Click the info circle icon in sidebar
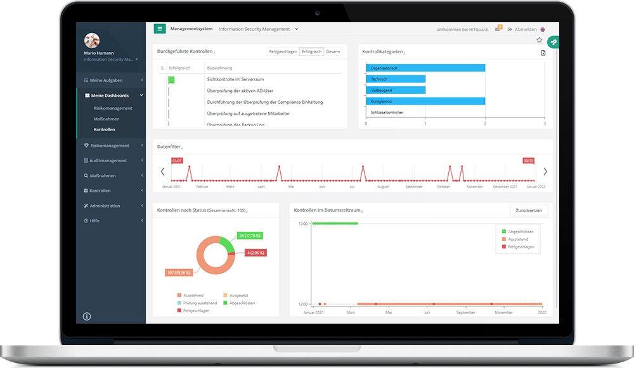This screenshot has height=368, width=634. [x=86, y=316]
